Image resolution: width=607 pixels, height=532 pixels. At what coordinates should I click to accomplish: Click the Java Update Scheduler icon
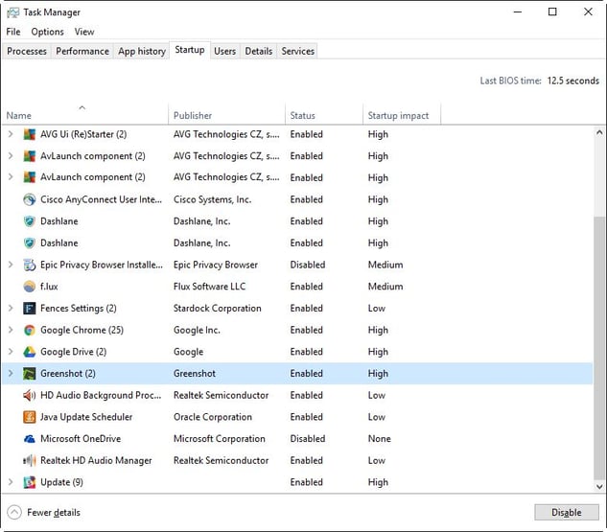[30, 417]
